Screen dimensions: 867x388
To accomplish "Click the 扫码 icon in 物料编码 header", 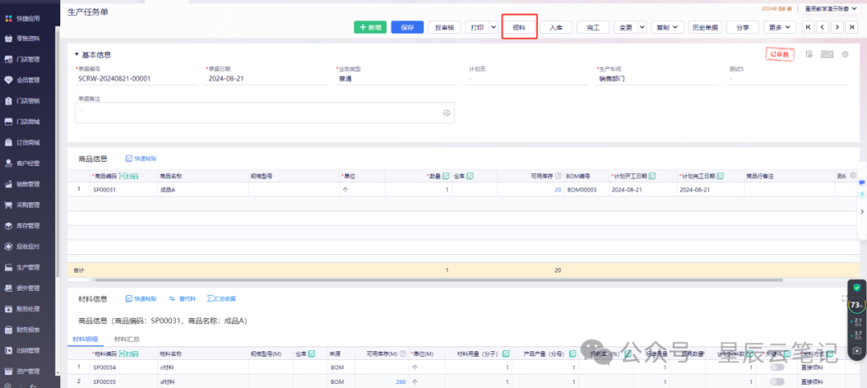I will (128, 354).
